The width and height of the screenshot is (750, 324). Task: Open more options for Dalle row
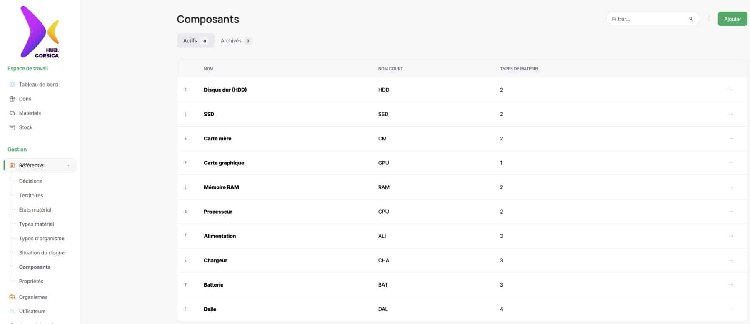731,309
